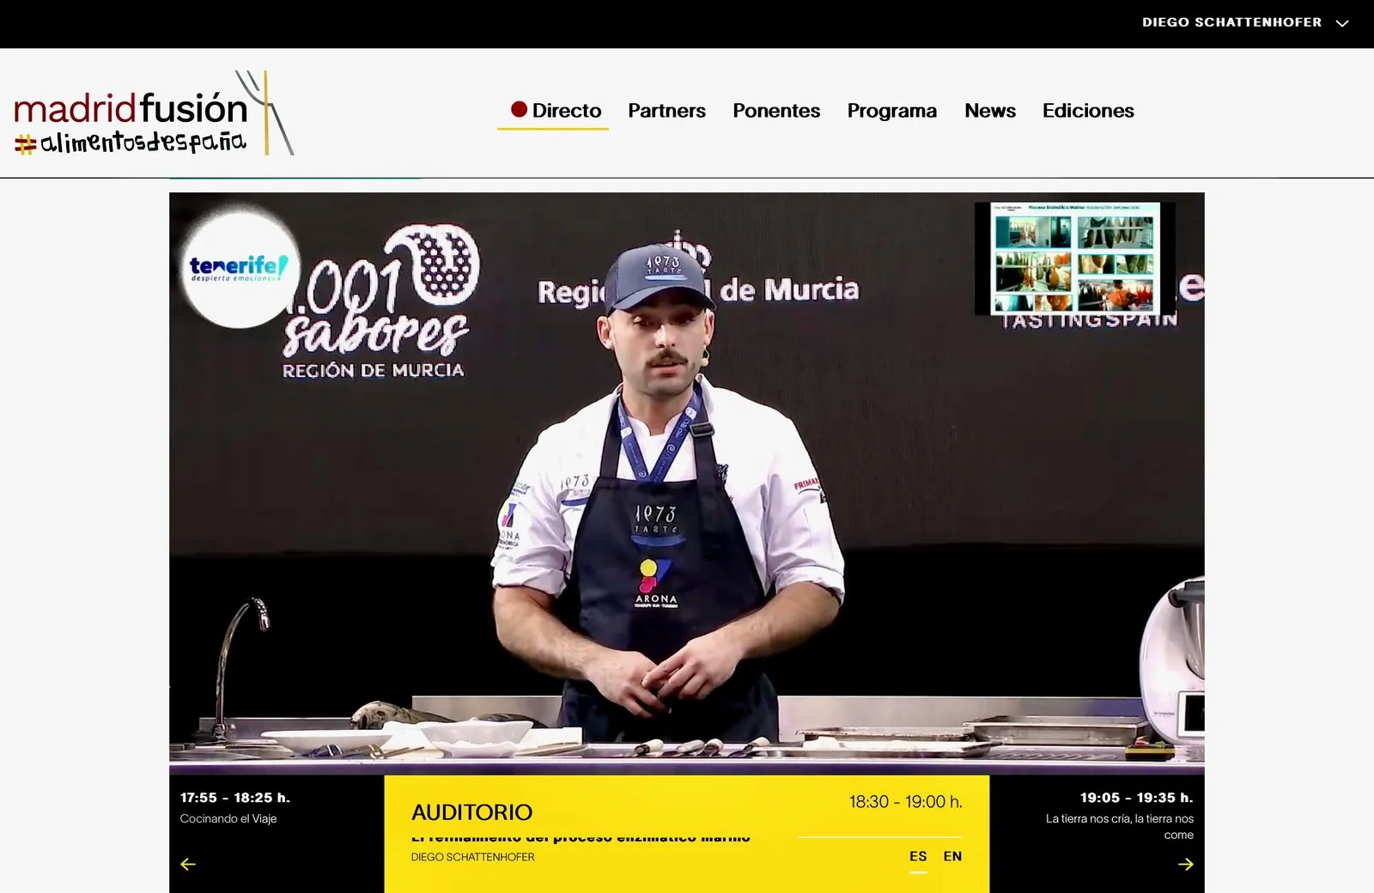Viewport: 1374px width, 893px height.
Task: Click the #alimentosdespaña hashtag logo
Action: click(x=131, y=142)
